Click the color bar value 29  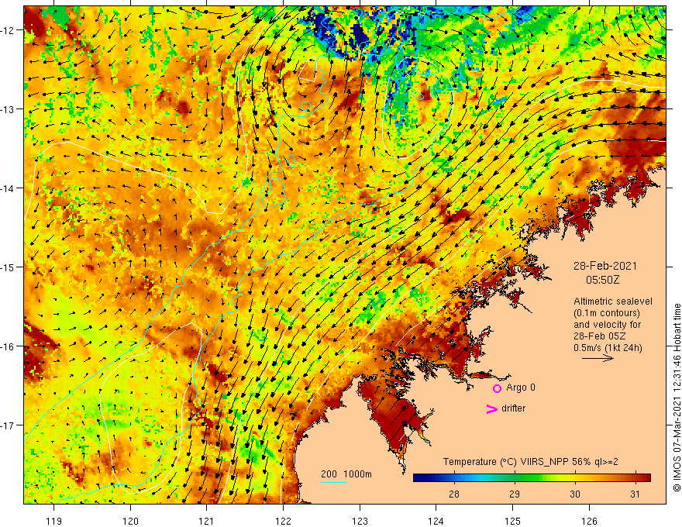pyautogui.click(x=514, y=494)
